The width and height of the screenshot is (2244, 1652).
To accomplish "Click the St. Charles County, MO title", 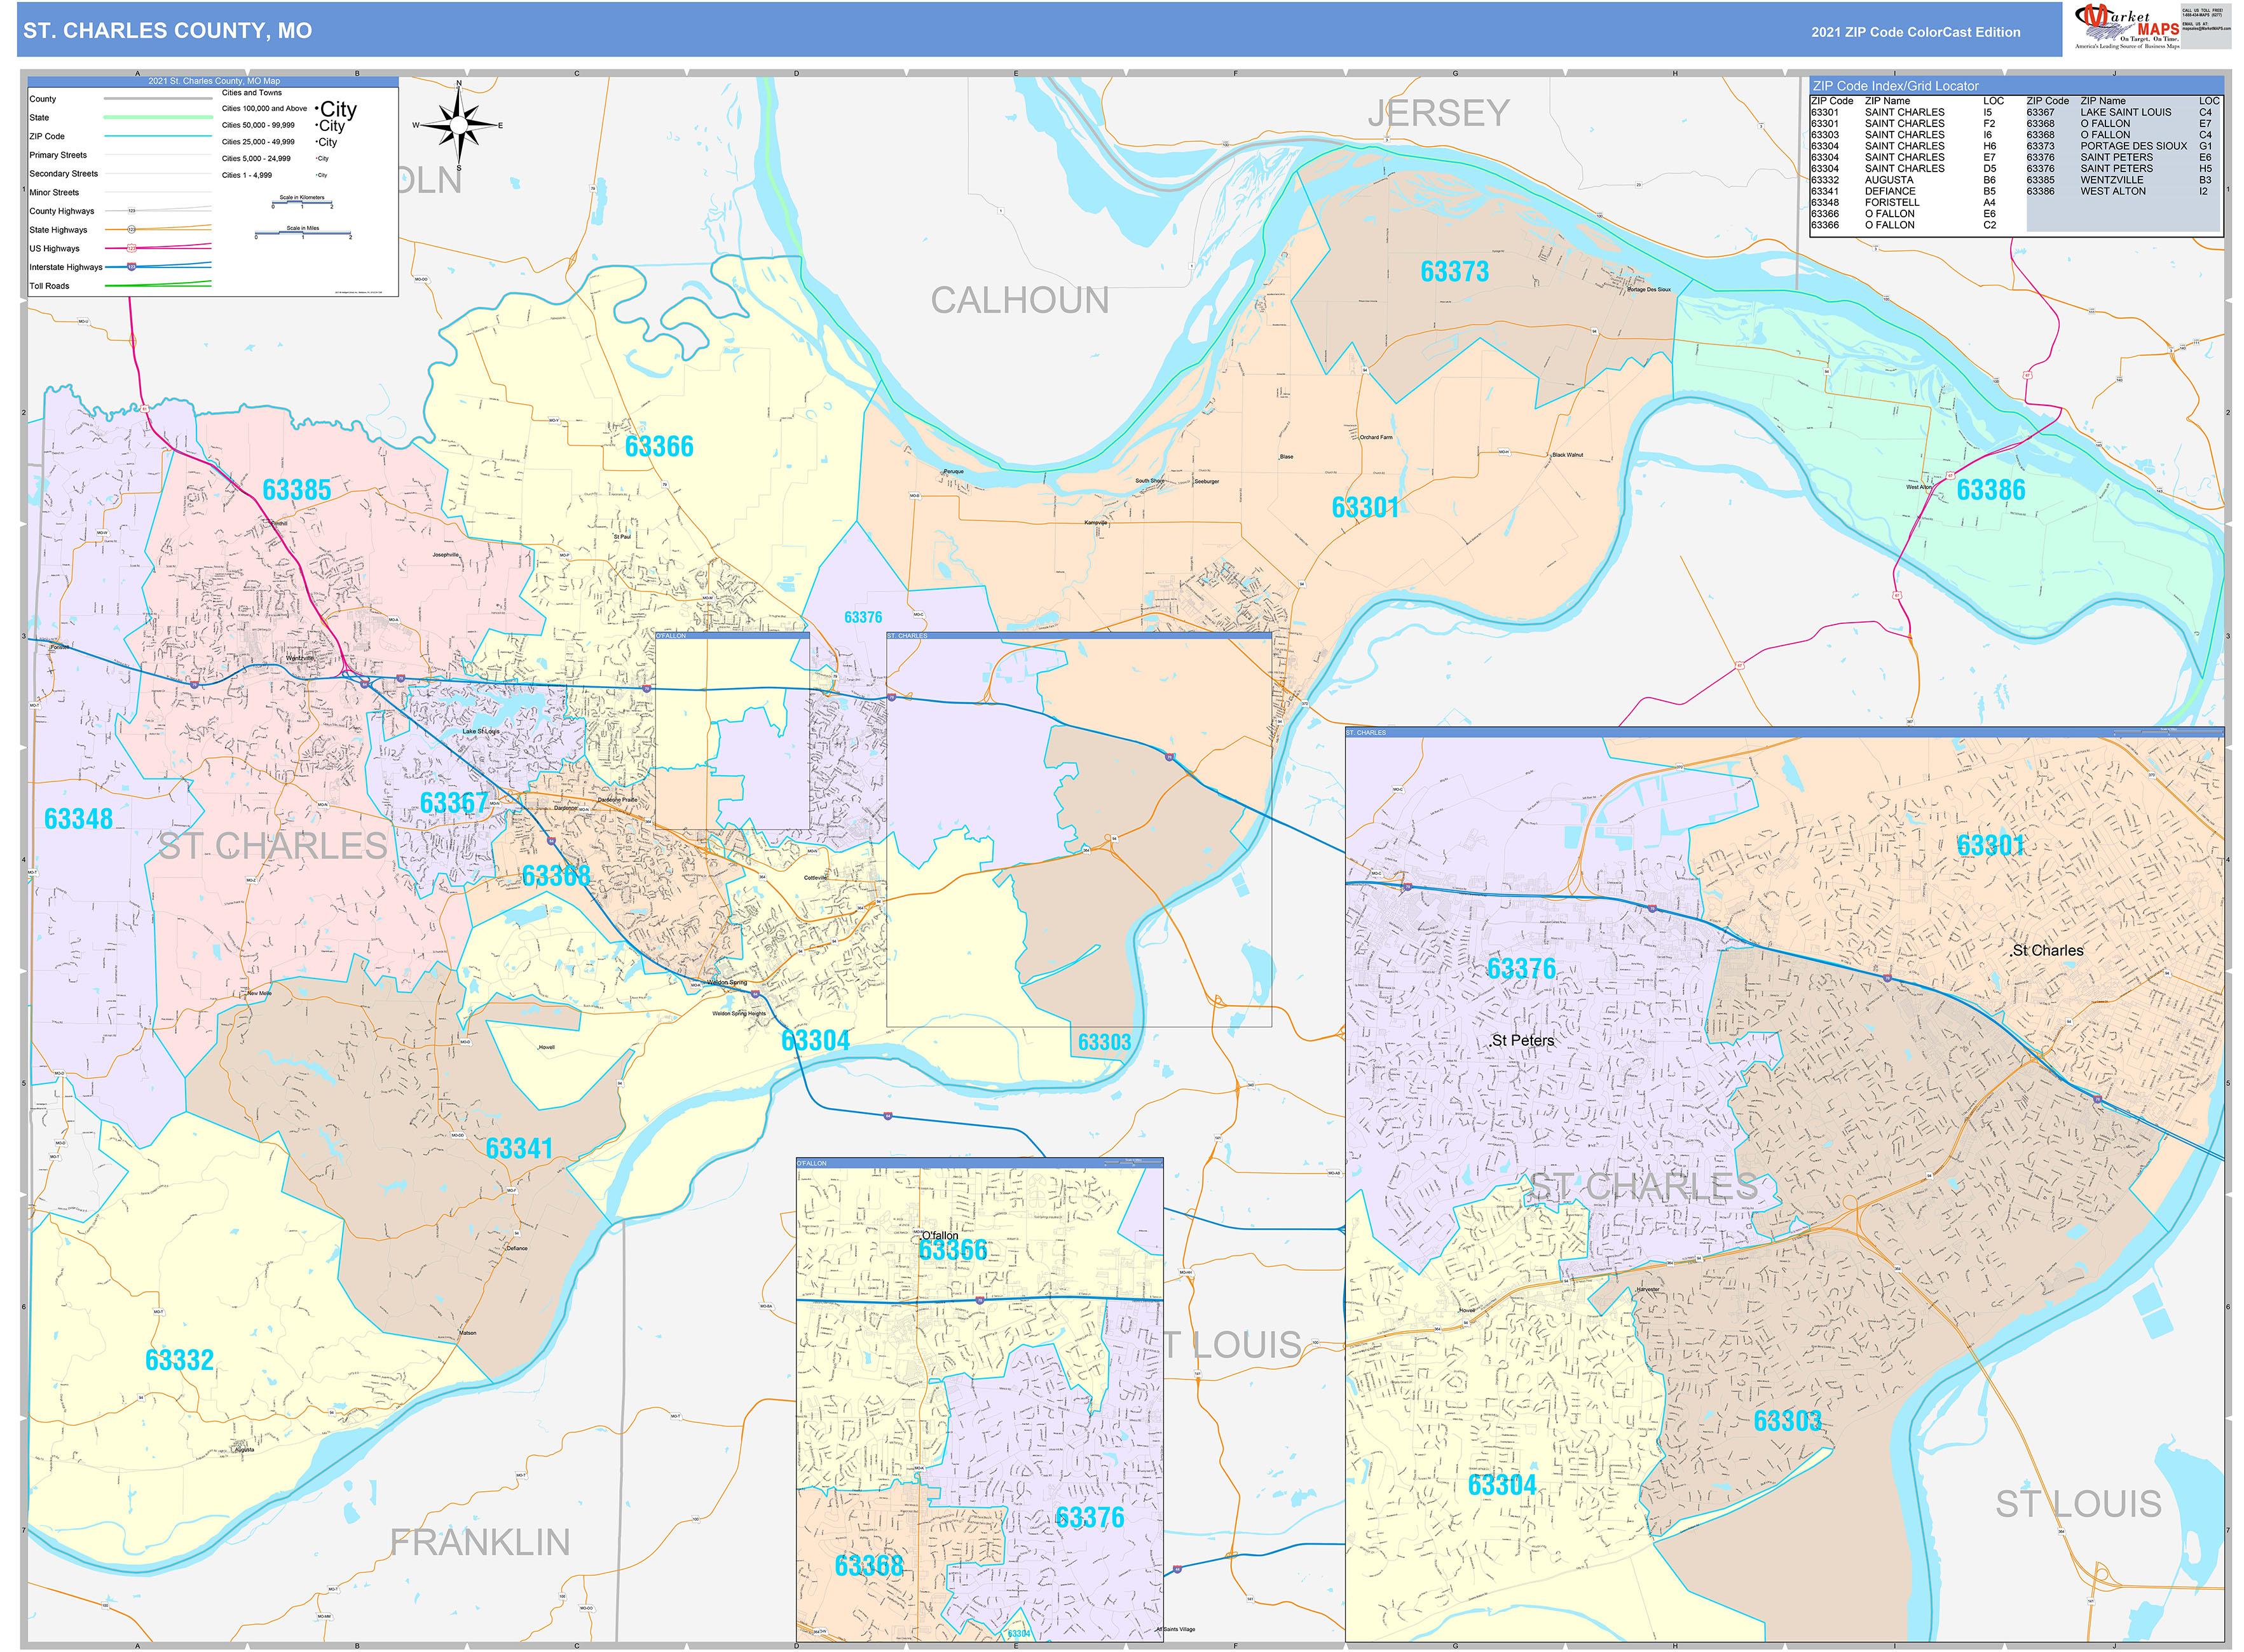I will pos(168,31).
